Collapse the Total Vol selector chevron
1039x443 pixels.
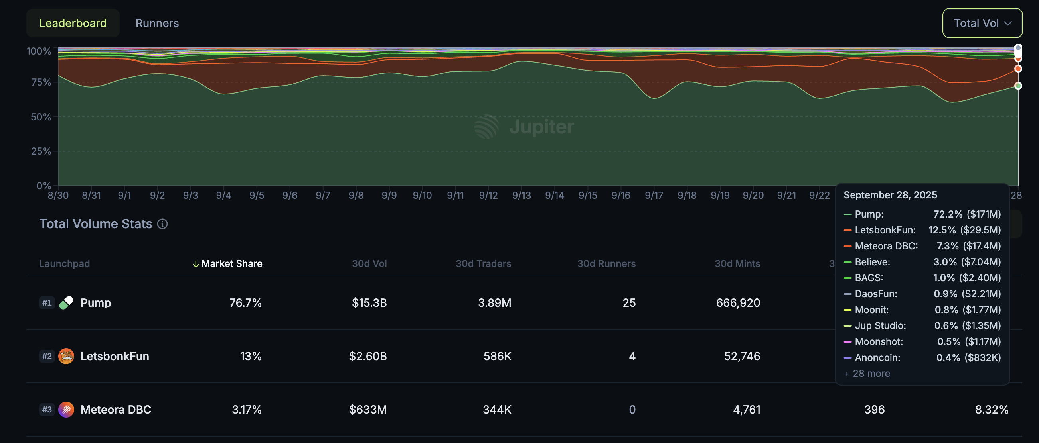pos(1008,23)
